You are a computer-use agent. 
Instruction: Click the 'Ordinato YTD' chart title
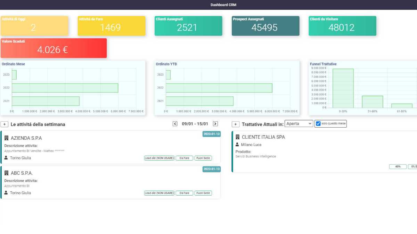[166, 64]
